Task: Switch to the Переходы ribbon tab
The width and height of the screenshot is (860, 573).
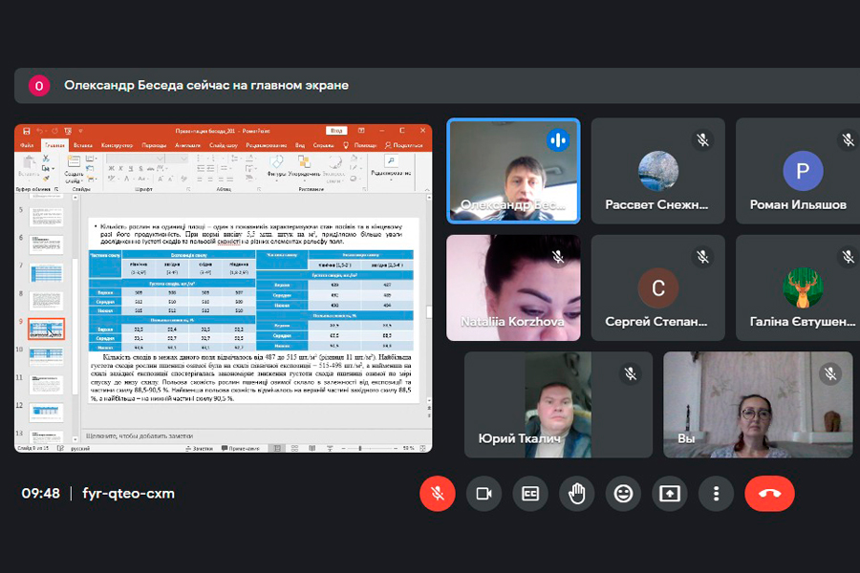Action: pos(154,145)
